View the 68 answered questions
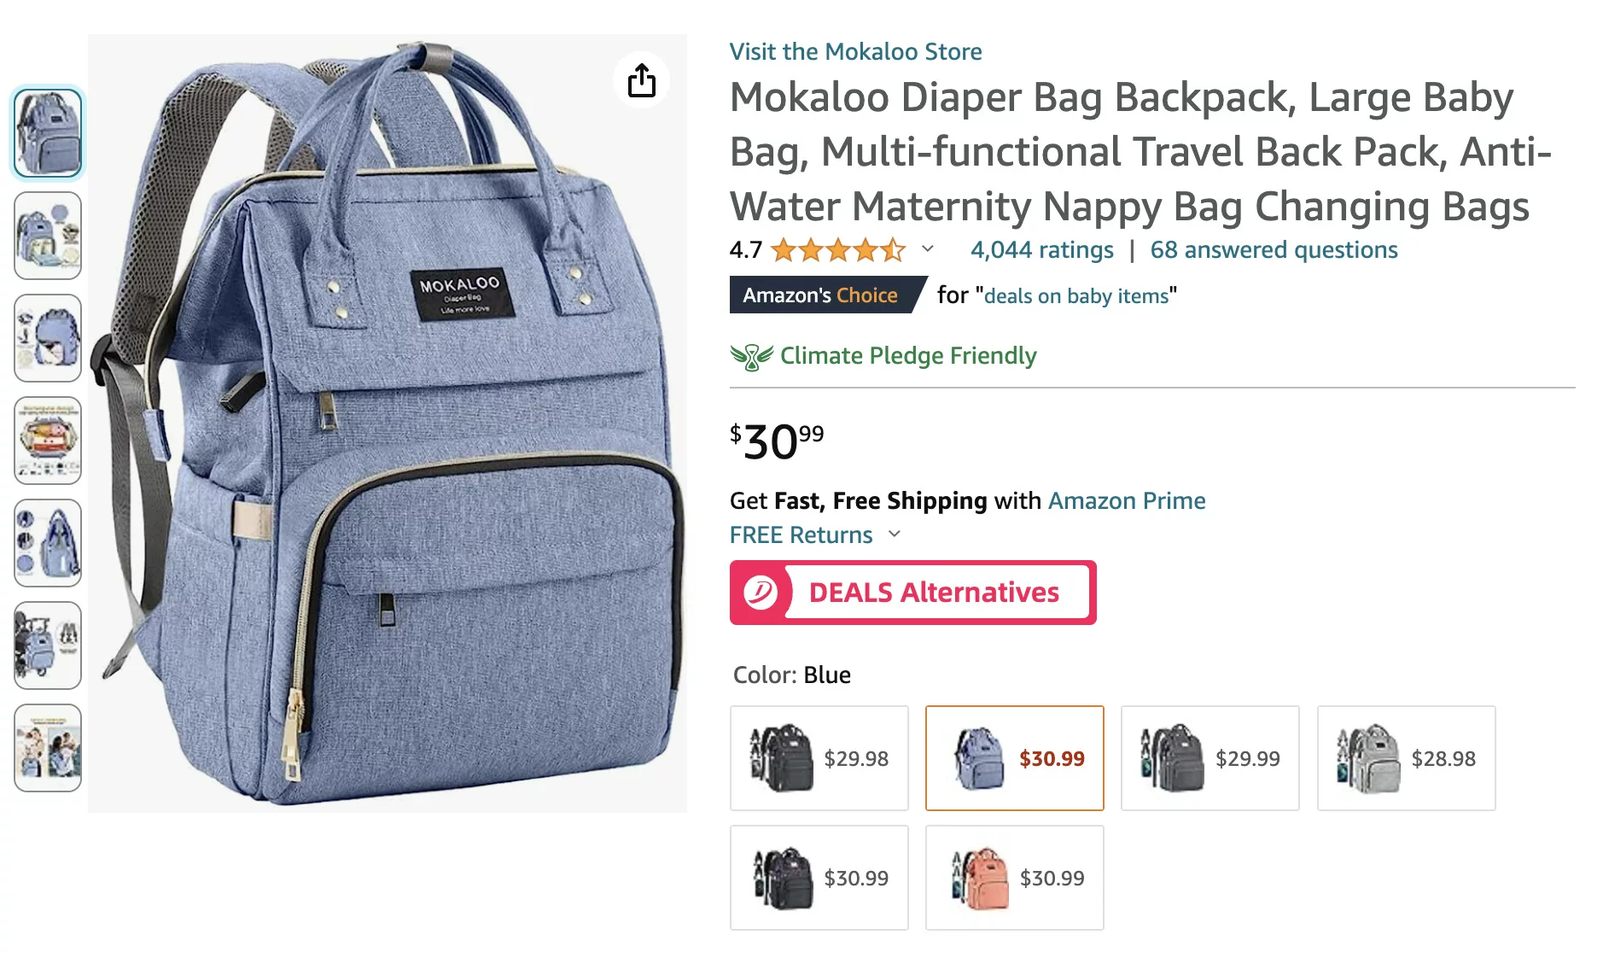 (1274, 250)
